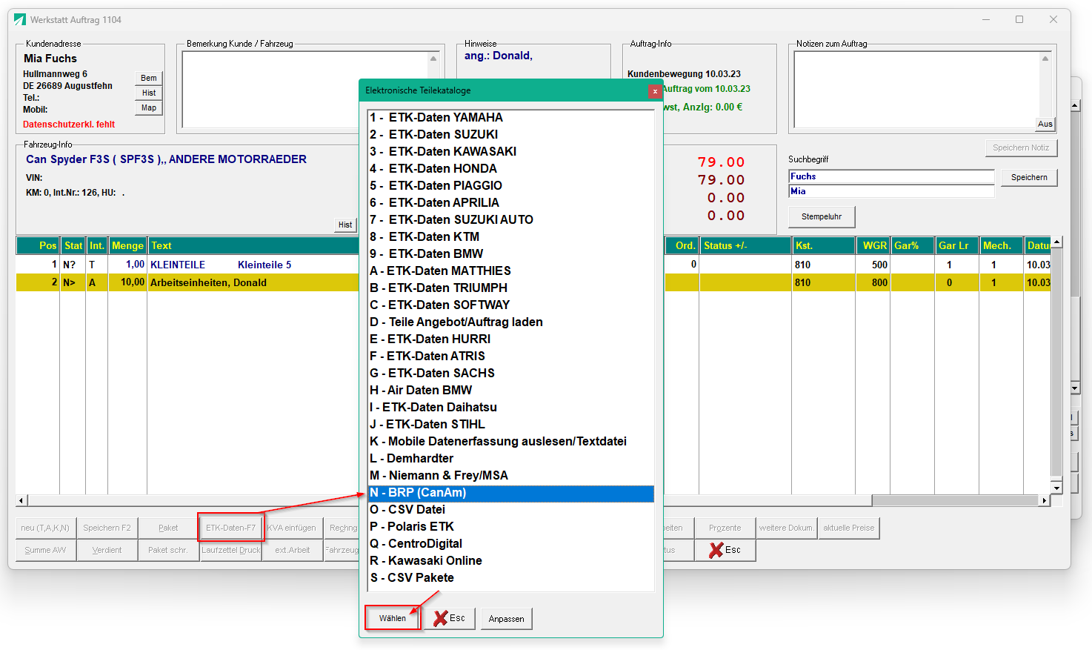Pick ETK-Daten MATTHIES catalog
The height and width of the screenshot is (650, 1092).
[x=511, y=271]
